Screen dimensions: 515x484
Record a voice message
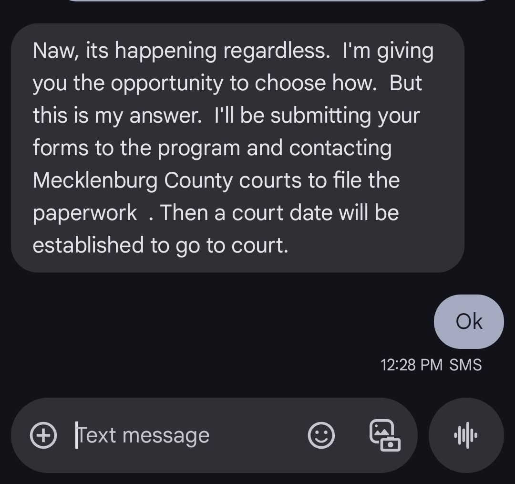coord(466,435)
